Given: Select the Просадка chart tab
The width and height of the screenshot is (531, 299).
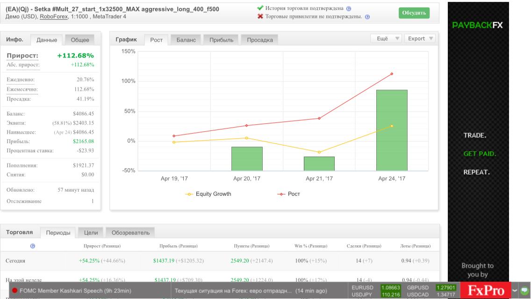Looking at the screenshot, I should [x=260, y=40].
